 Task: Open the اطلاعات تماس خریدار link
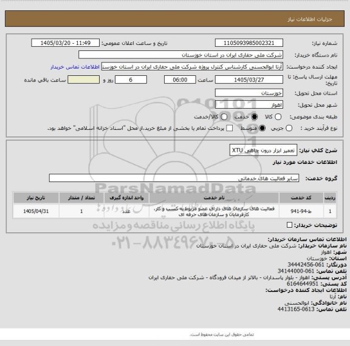click(x=75, y=67)
